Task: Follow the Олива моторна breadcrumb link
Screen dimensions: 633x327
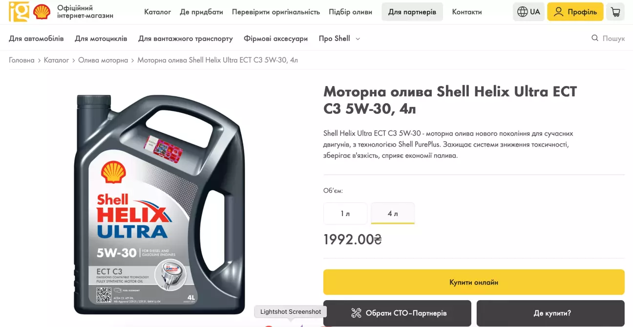Action: [x=103, y=60]
